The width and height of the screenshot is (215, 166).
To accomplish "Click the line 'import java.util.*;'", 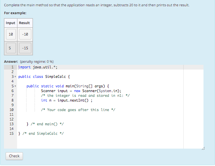I will pos(38,67).
